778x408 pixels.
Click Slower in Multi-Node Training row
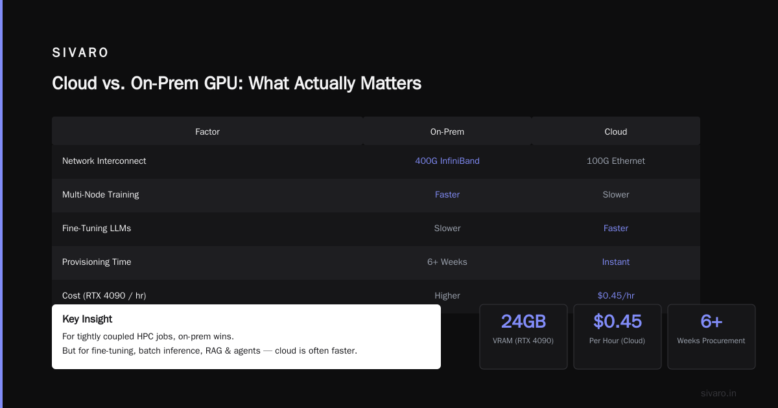pyautogui.click(x=616, y=194)
